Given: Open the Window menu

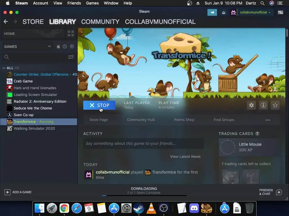Looking at the screenshot, I should [x=111, y=3].
